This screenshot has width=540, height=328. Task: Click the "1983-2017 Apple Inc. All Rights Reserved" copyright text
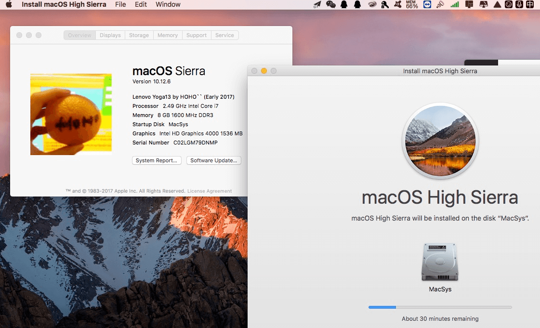click(x=136, y=191)
